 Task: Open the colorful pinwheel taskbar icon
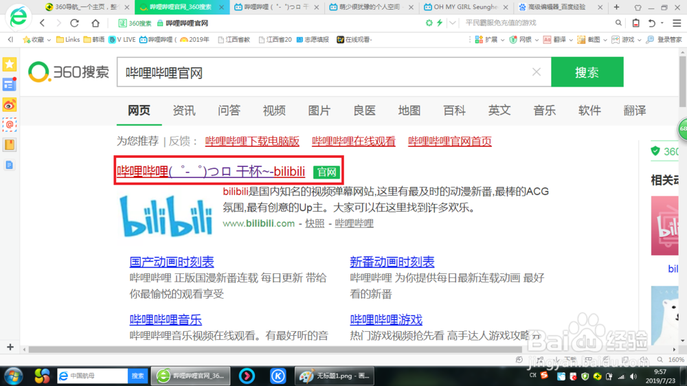[42, 376]
